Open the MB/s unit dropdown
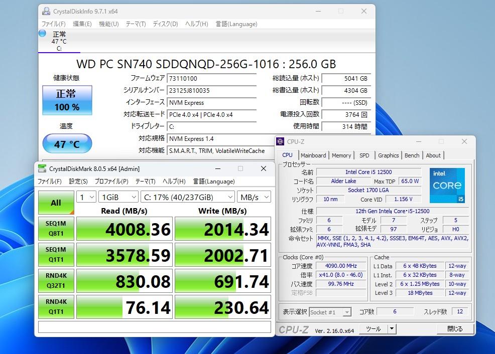The width and height of the screenshot is (495, 354). 254,197
